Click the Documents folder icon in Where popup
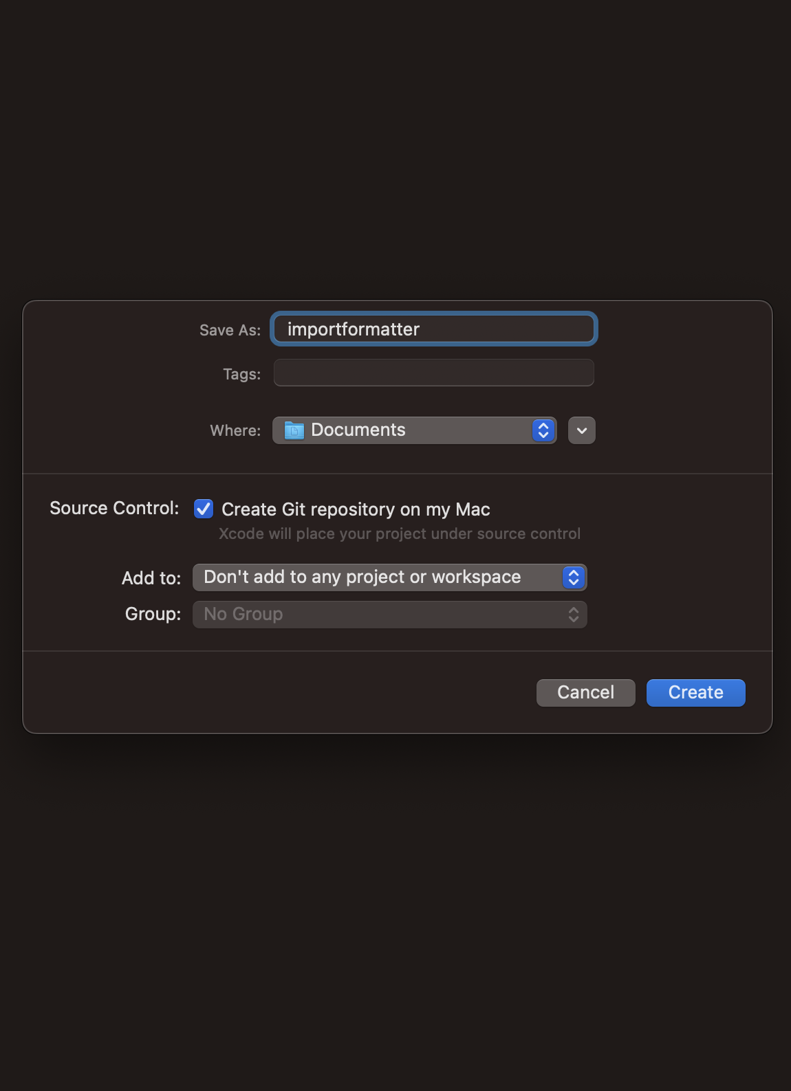The image size is (791, 1091). 294,430
